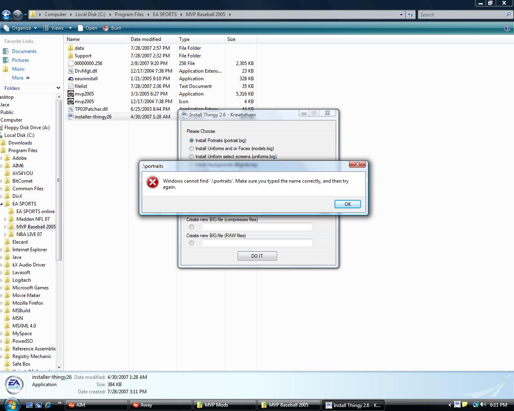
Task: Select the 00000000.256 file icon
Action: click(x=71, y=63)
